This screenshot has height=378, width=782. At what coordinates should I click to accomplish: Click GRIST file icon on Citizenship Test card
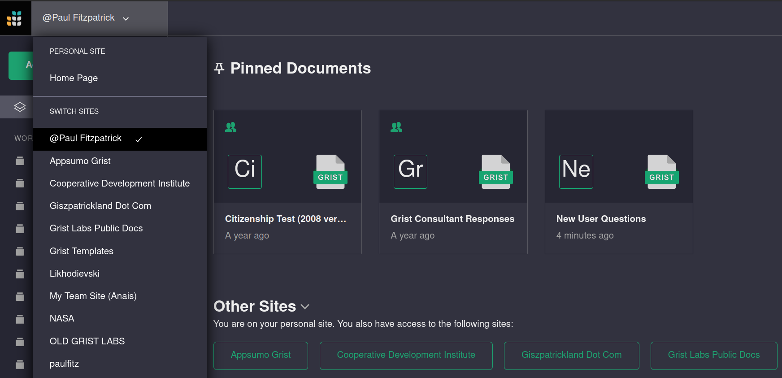pos(330,172)
